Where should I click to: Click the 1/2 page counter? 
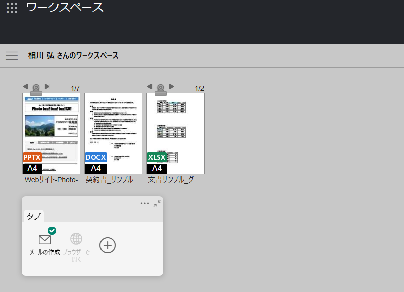coord(199,88)
